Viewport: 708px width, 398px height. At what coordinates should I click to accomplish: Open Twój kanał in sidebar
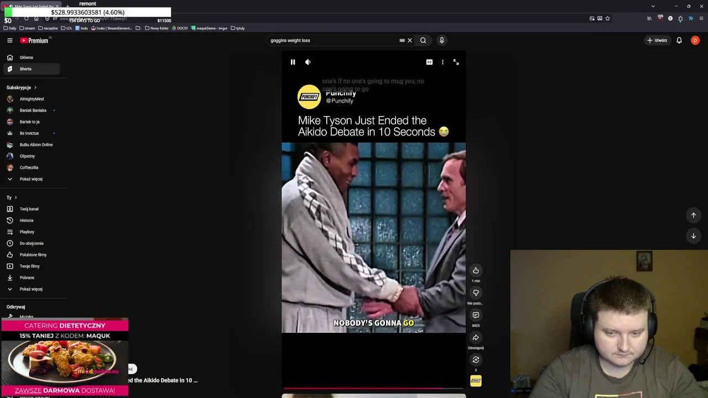(31, 209)
